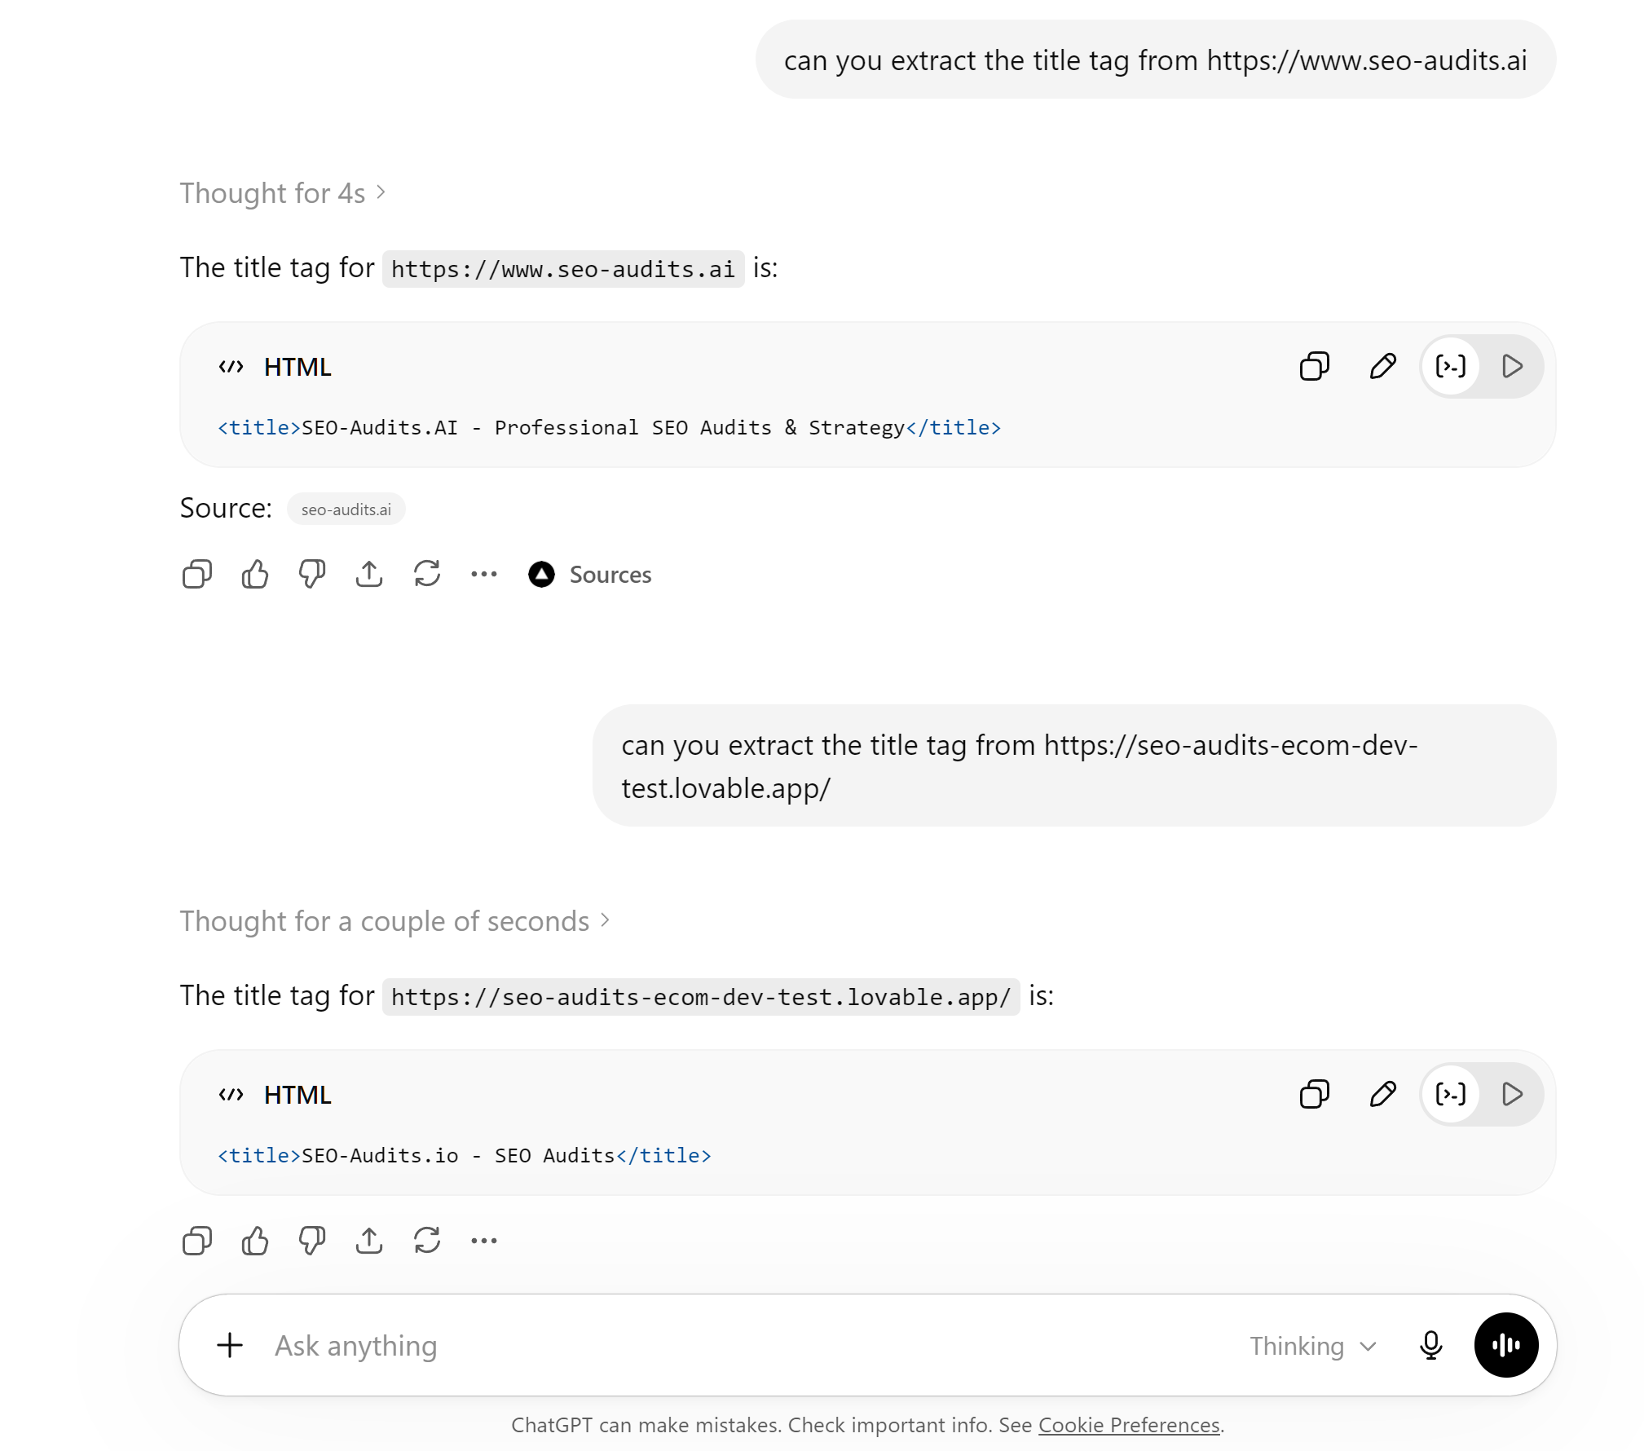This screenshot has height=1451, width=1644.
Task: Share the first response
Action: (369, 575)
